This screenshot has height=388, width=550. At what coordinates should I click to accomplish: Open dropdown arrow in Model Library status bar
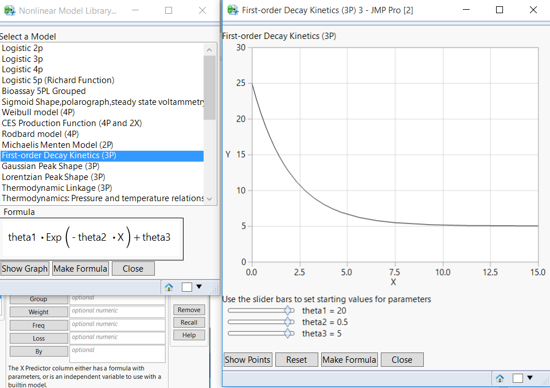[x=199, y=287]
